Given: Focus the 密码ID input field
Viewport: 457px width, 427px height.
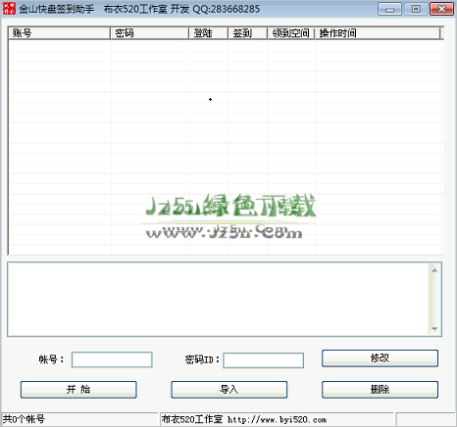Looking at the screenshot, I should [x=264, y=360].
